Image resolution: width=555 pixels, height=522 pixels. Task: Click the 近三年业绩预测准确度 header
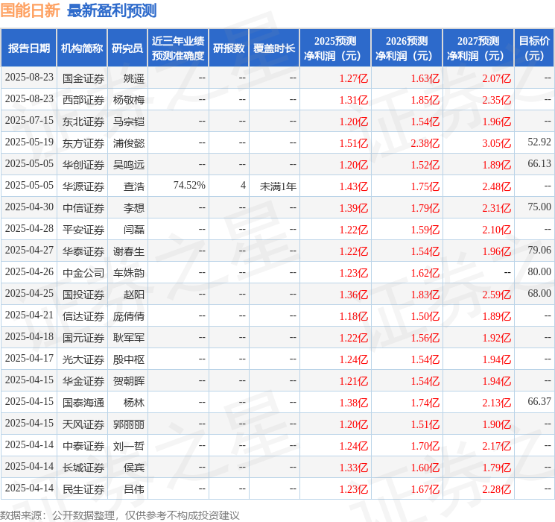(178, 48)
